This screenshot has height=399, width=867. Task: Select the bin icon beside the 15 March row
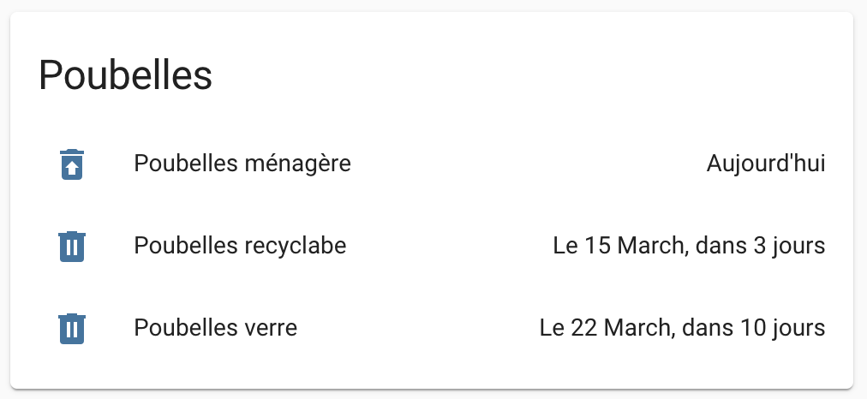point(72,247)
